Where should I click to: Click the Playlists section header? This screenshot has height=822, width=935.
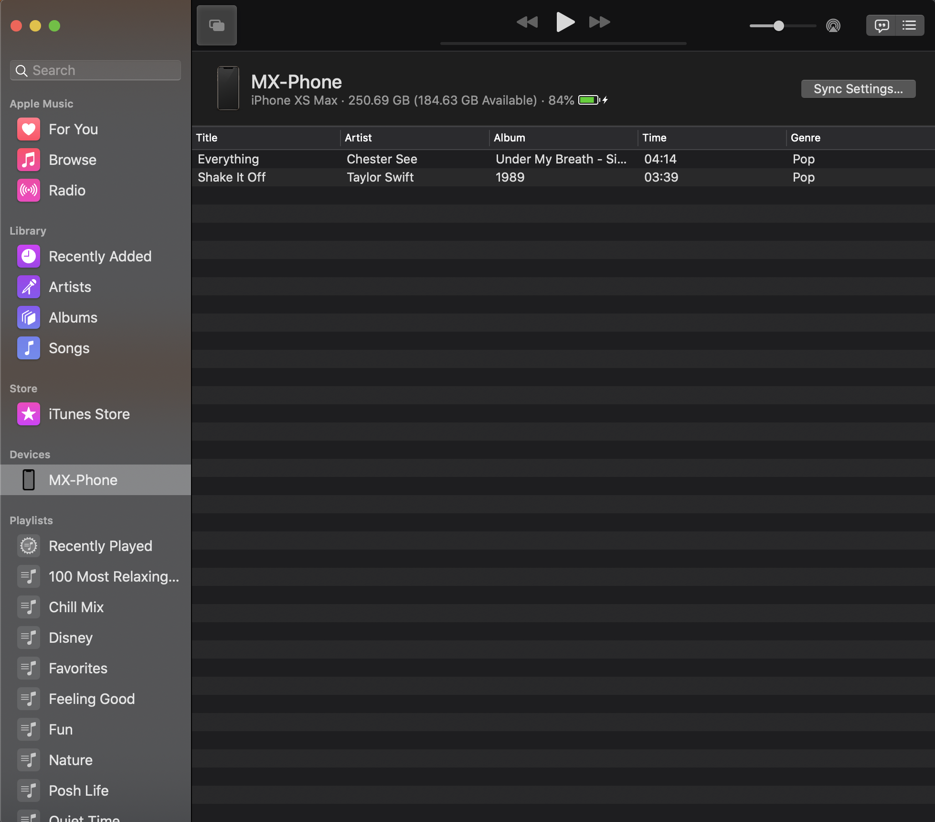click(x=31, y=520)
